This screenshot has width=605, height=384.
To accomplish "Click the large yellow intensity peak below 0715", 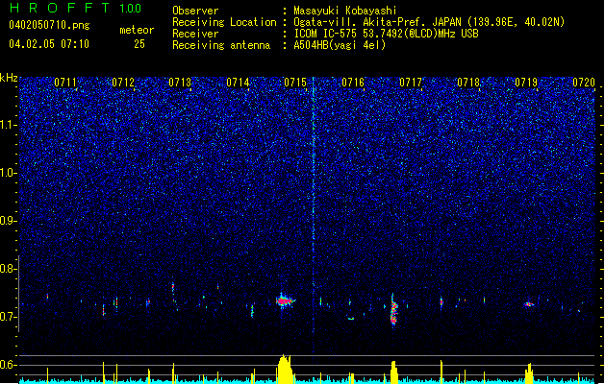I will click(285, 369).
